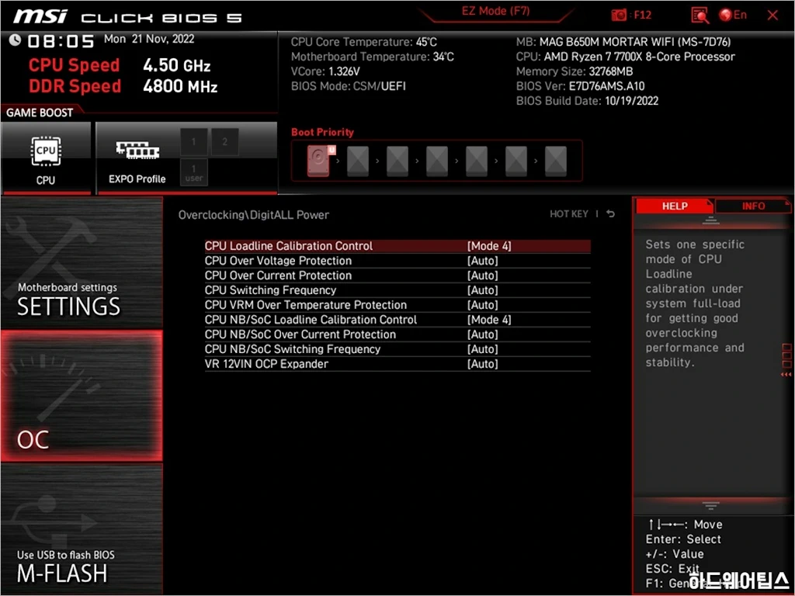Change language via the En globe icon
This screenshot has width=795, height=596.
coord(733,16)
